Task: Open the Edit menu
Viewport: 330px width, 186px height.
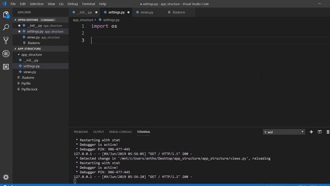Action: (23, 4)
